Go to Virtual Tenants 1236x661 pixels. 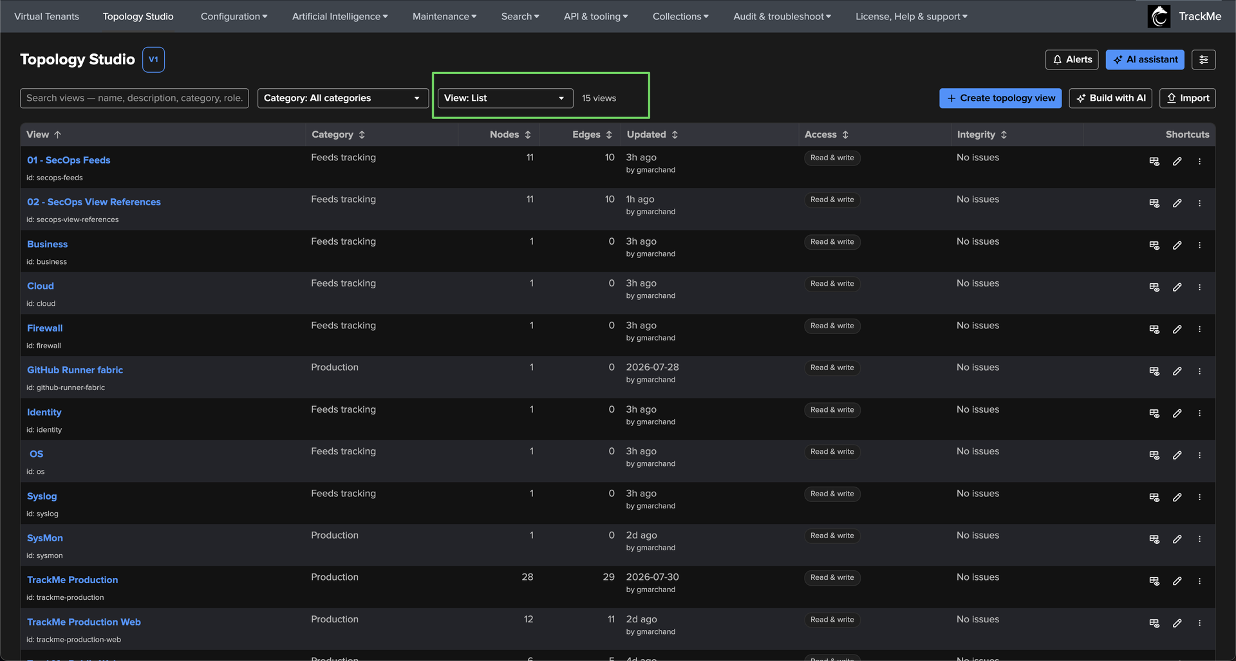(46, 16)
